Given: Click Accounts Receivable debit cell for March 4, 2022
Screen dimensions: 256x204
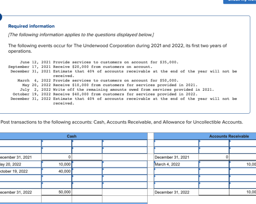Looking at the screenshot, I should [214, 164].
